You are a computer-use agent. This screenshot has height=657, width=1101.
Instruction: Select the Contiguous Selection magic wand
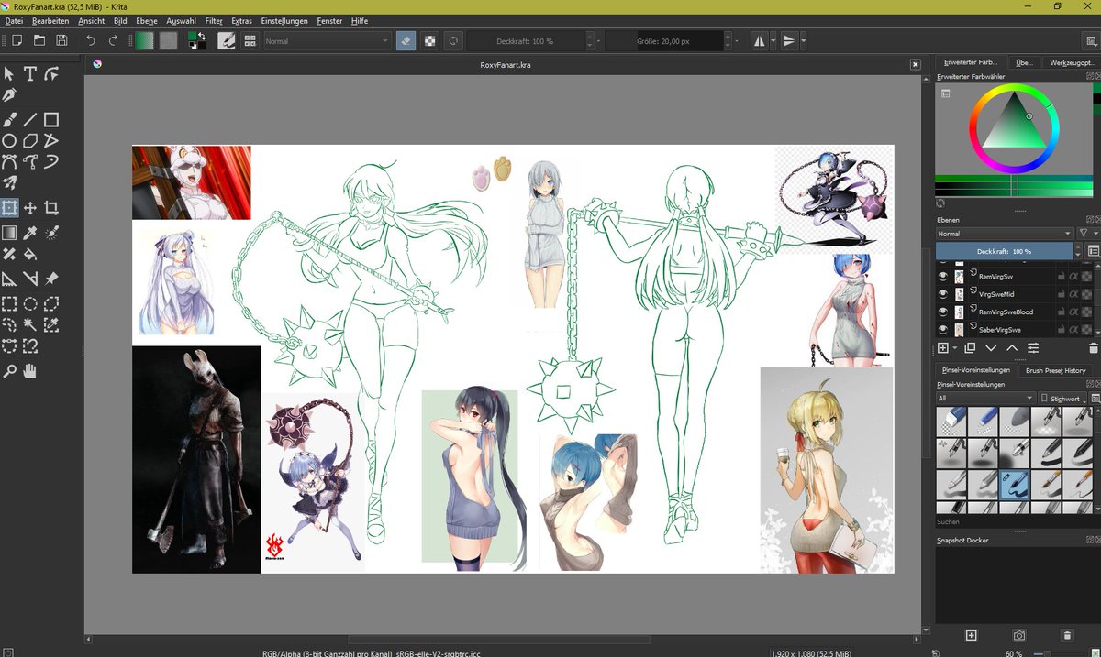[x=30, y=324]
